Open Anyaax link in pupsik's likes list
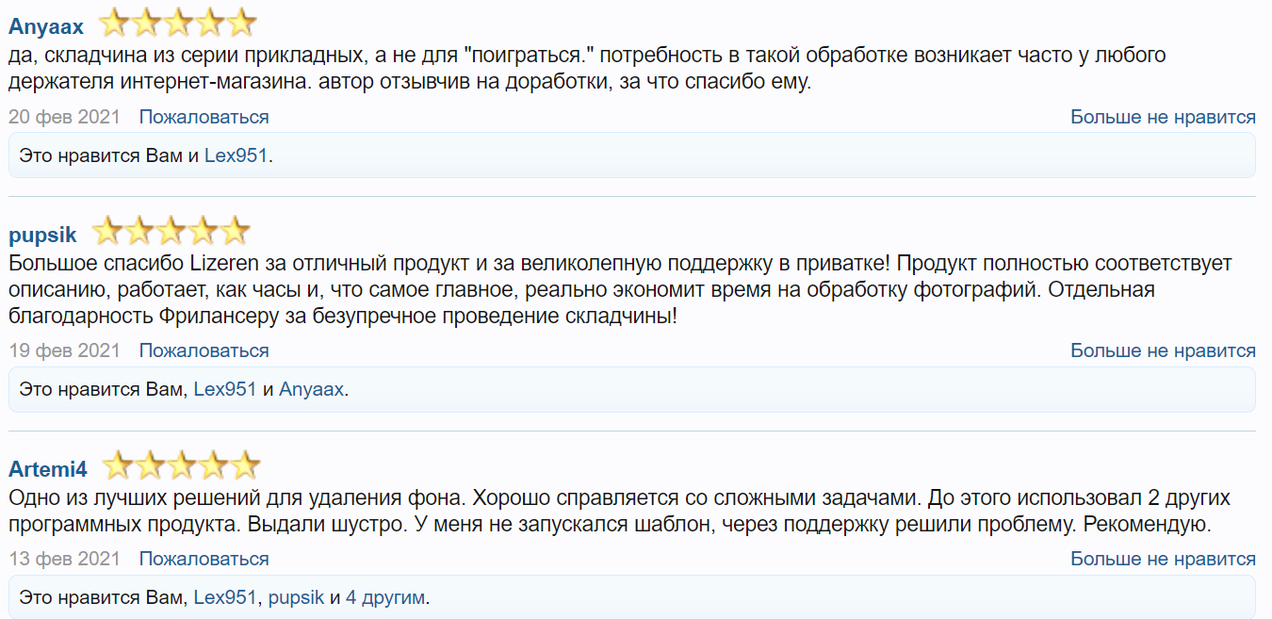Image resolution: width=1272 pixels, height=619 pixels. pos(311,389)
